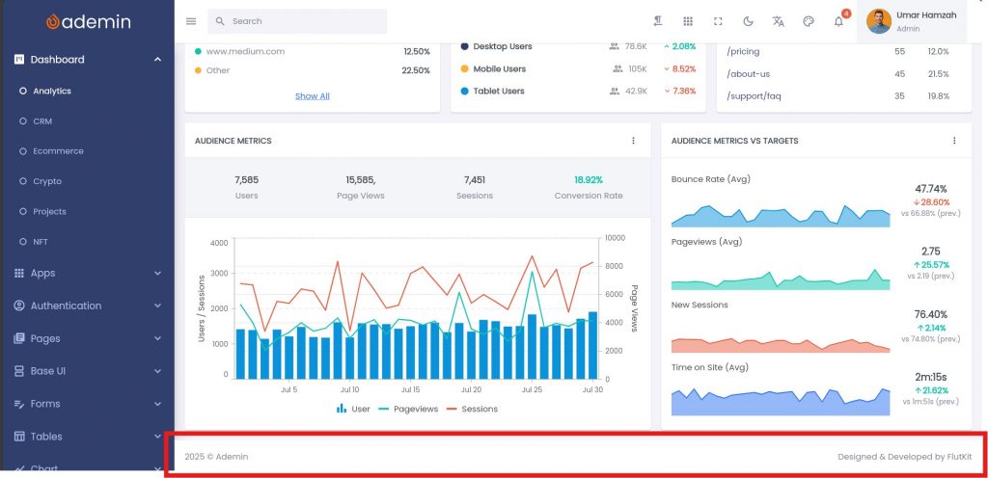Click the hamburger menu sidebar toggle
Viewport: 988px width, 478px height.
[x=191, y=21]
